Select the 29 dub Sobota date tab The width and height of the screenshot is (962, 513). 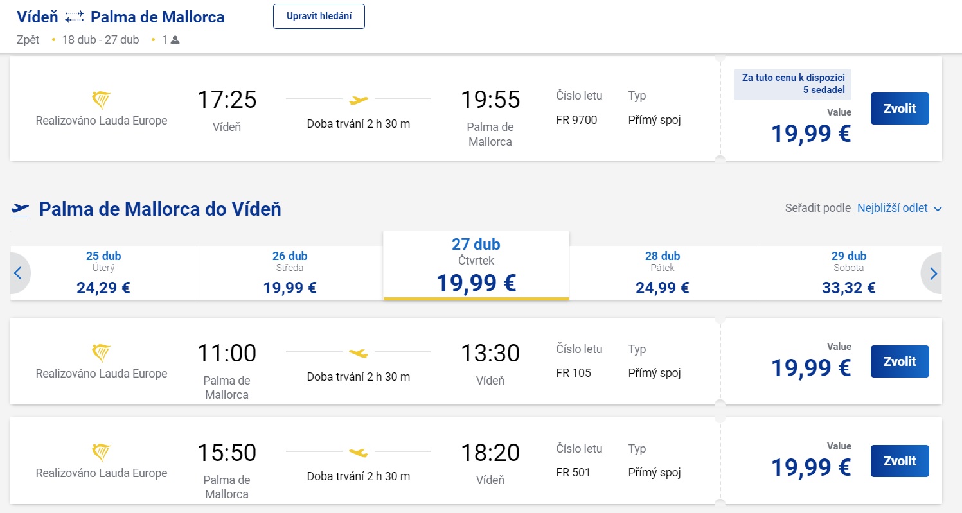coord(848,273)
